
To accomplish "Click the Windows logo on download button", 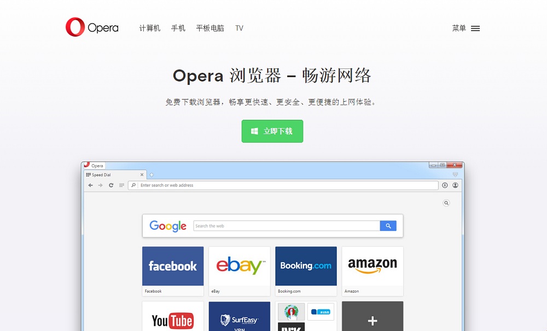I will pyautogui.click(x=255, y=131).
